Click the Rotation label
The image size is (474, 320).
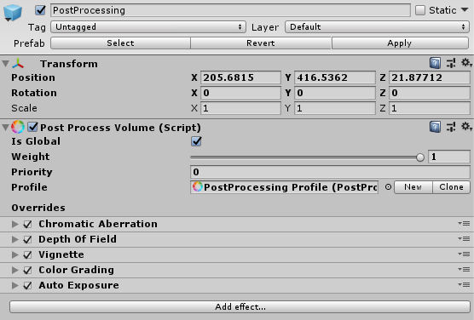click(34, 93)
